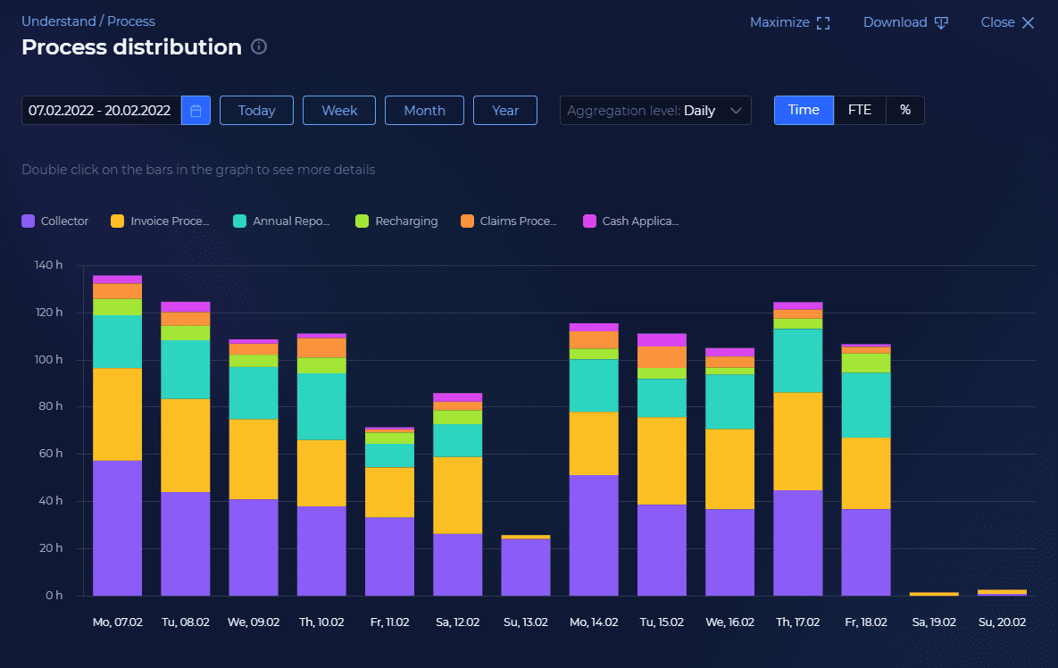The width and height of the screenshot is (1058, 668).
Task: Open the Aggregation level dropdown
Action: 655,110
